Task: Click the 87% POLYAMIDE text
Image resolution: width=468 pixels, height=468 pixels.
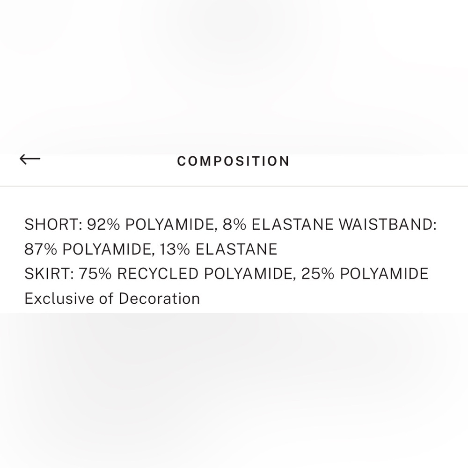Action: tap(89, 249)
